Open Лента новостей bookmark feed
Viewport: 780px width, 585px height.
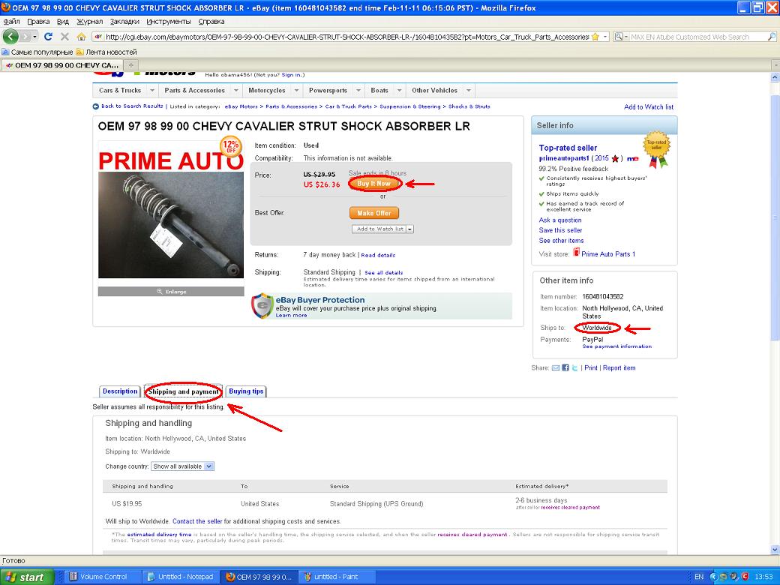point(106,52)
